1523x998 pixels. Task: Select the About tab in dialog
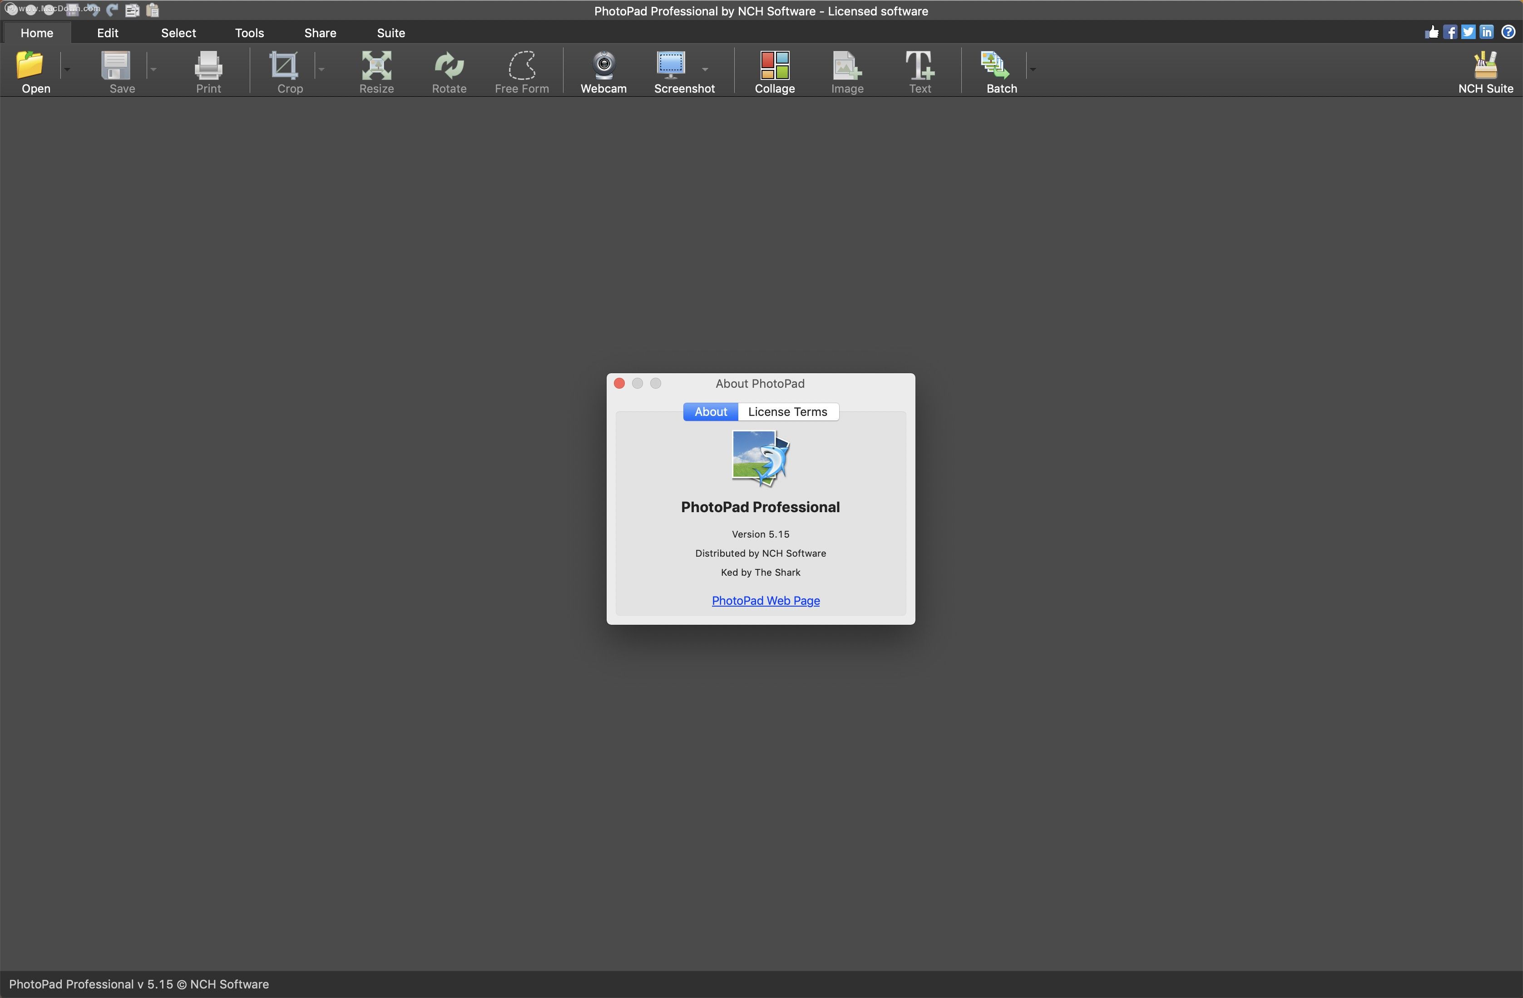coord(710,411)
